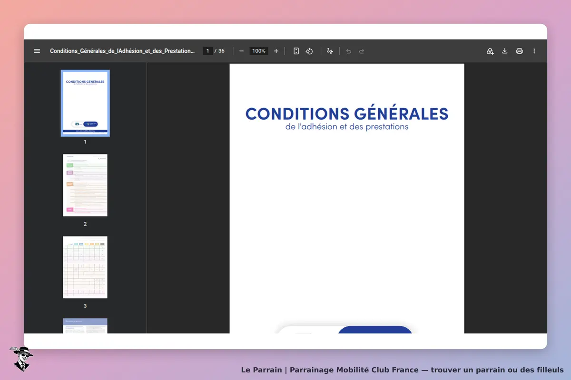Print the PDF document

pos(520,51)
